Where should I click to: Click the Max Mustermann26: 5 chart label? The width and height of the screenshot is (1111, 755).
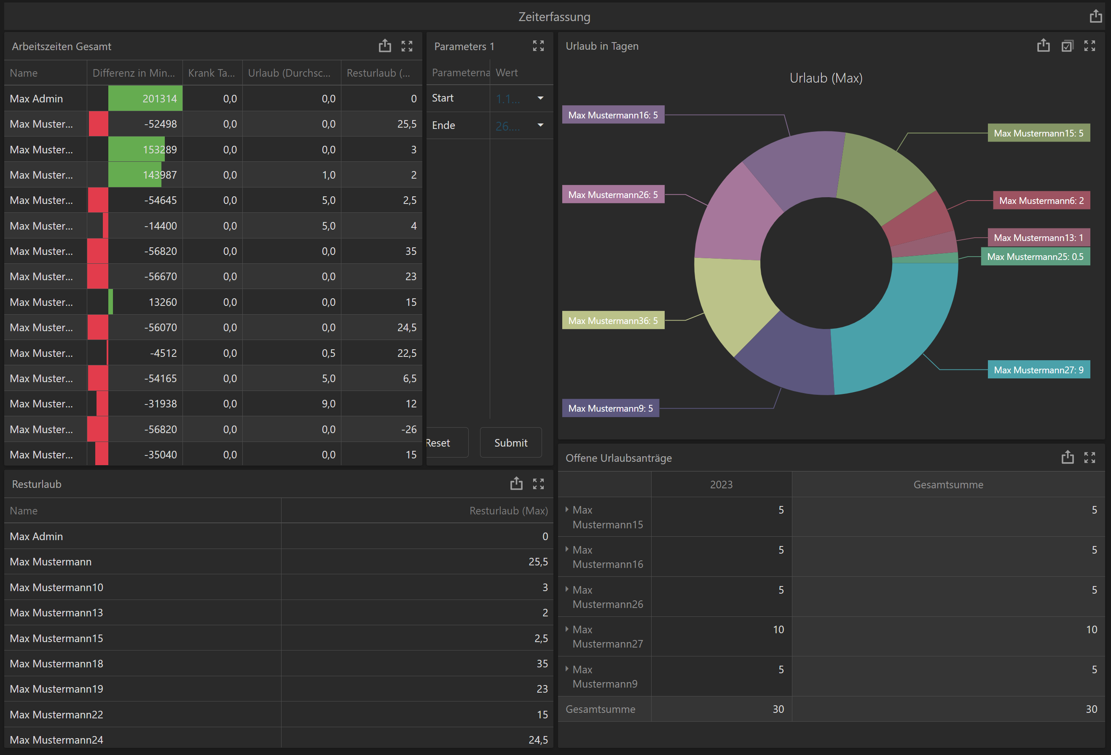pos(613,195)
